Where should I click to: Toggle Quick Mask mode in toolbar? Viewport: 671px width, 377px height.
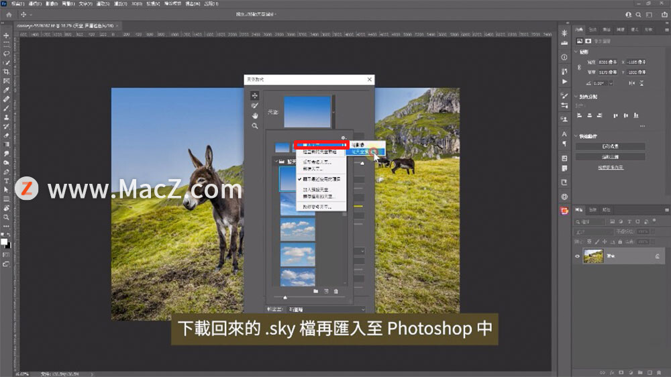click(6, 255)
